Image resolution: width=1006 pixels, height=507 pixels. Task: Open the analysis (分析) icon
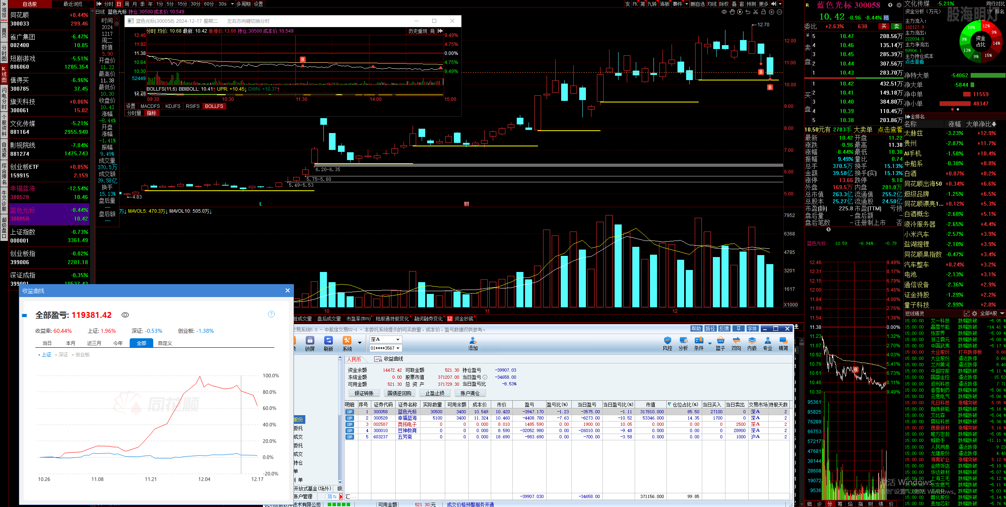click(x=683, y=343)
